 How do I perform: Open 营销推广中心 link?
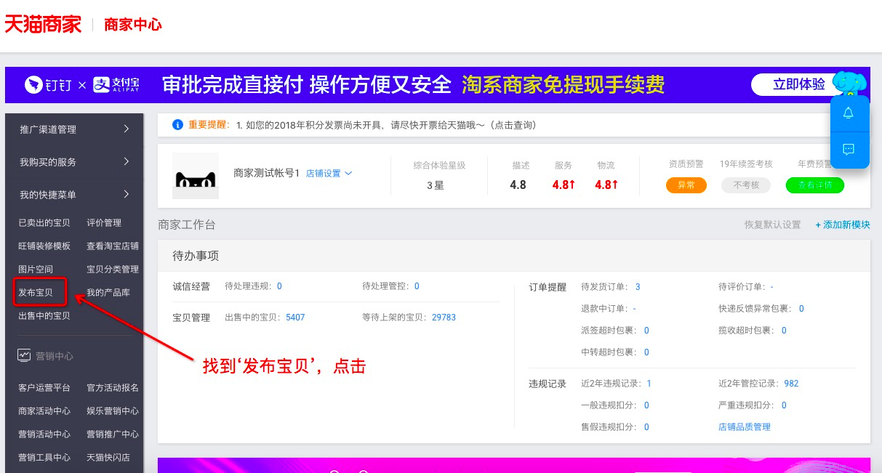tap(113, 434)
